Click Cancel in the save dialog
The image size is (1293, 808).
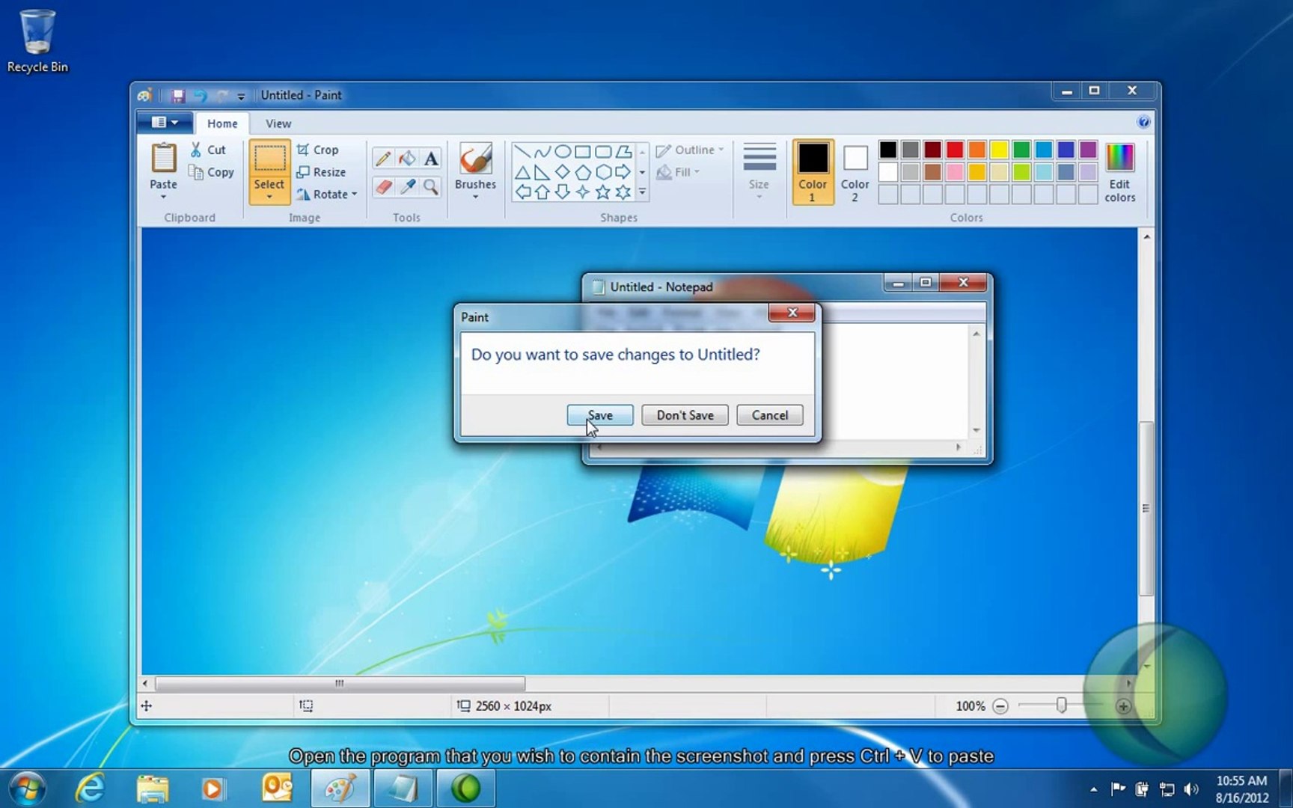770,415
